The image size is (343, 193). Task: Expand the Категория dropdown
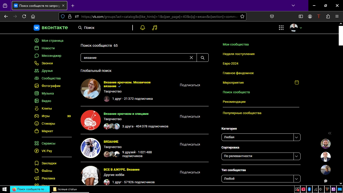click(x=261, y=137)
